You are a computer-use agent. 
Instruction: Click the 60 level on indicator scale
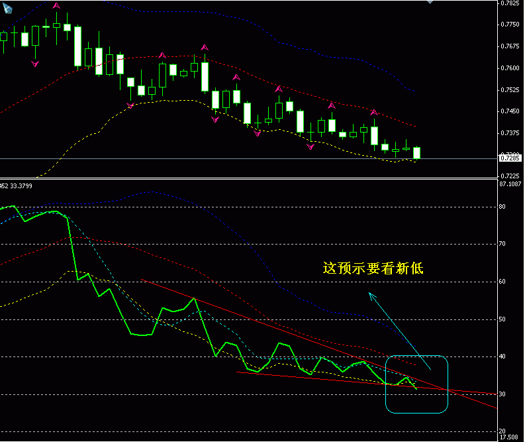click(502, 282)
